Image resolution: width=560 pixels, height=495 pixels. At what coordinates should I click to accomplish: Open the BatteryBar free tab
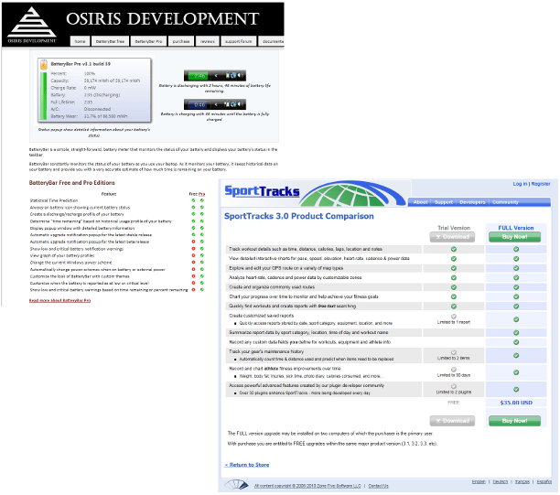110,41
